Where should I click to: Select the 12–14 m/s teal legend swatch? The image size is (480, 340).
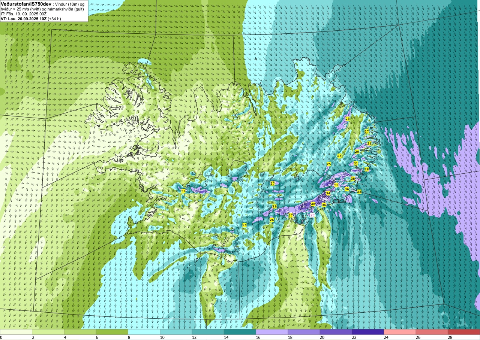click(208, 332)
